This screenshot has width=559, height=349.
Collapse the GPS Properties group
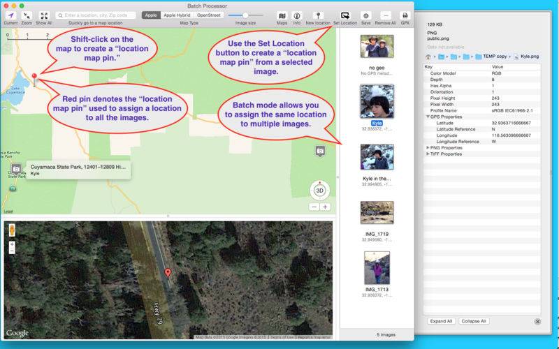[428, 117]
